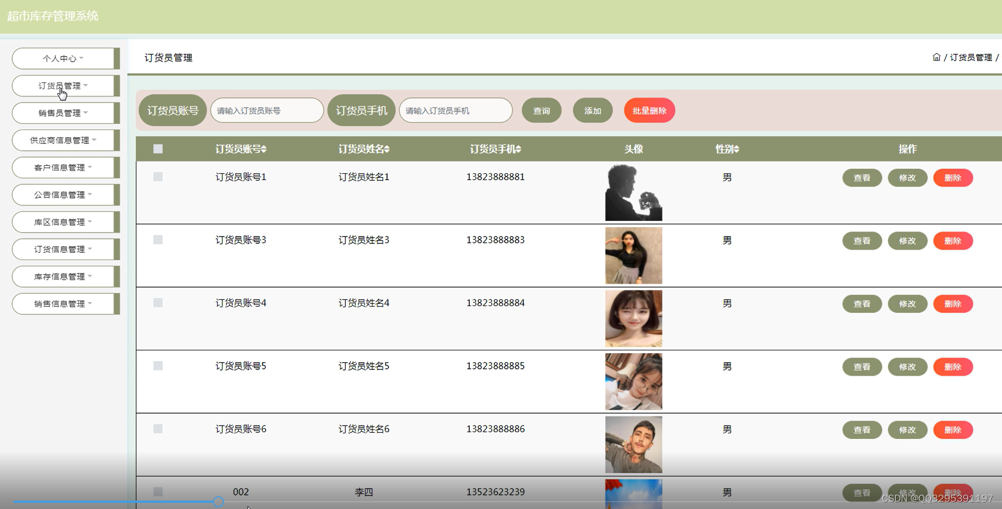Click the 超市库存管理系统 header title

(x=53, y=16)
